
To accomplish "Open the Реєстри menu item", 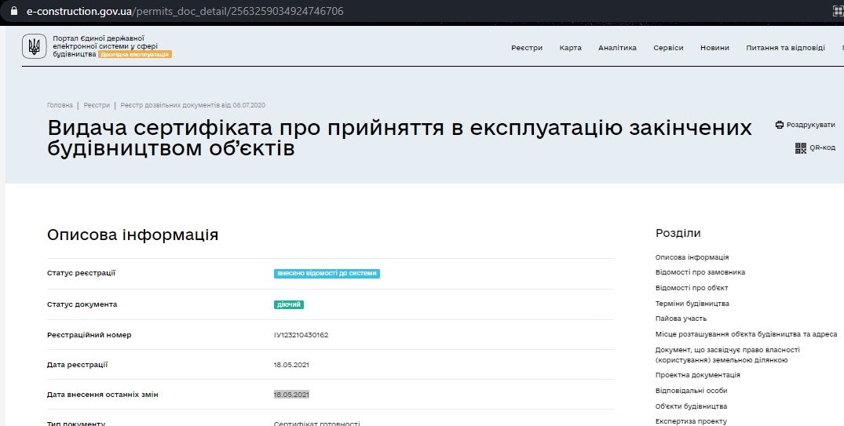I will 527,48.
